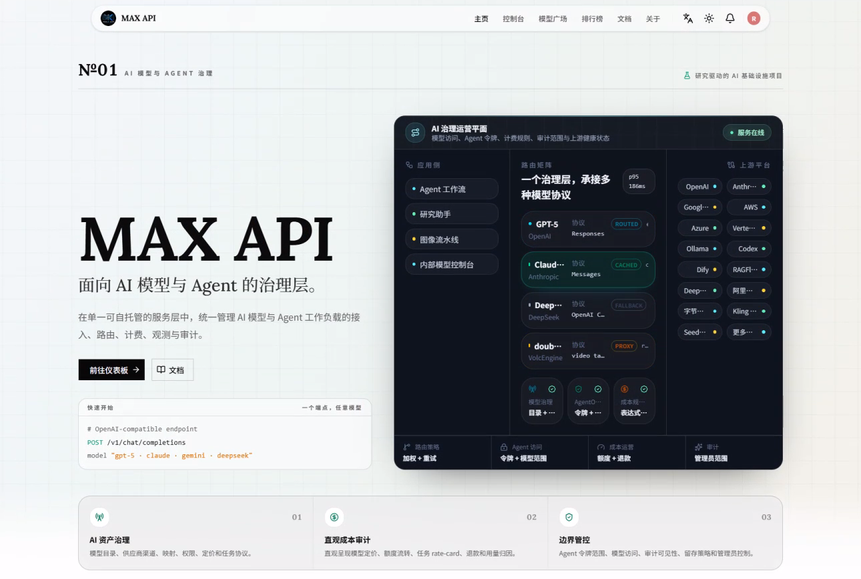Click the 直观成本审计 dollar icon
The image size is (861, 579).
pyautogui.click(x=334, y=517)
